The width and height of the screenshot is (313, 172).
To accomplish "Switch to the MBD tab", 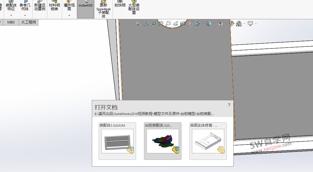I will (11, 22).
